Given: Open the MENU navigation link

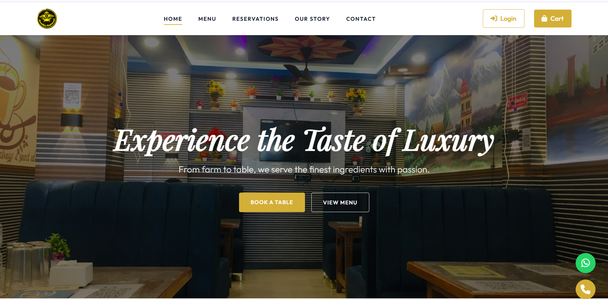Looking at the screenshot, I should (x=207, y=19).
